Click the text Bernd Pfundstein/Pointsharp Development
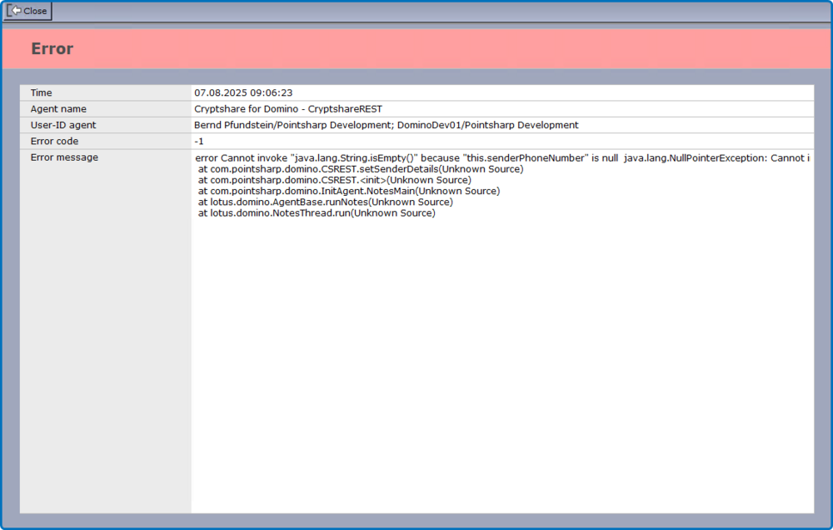Image resolution: width=833 pixels, height=530 pixels. click(294, 125)
